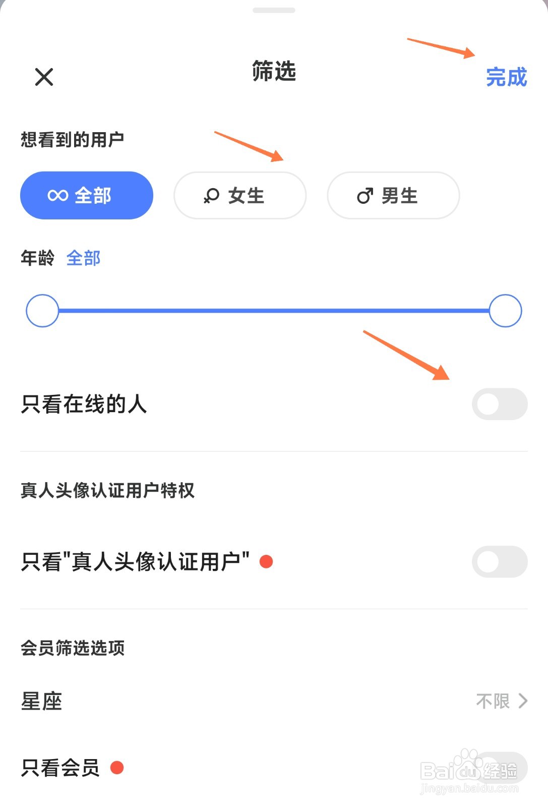Click the sheet handle at top
This screenshot has width=548, height=807.
pos(274,10)
